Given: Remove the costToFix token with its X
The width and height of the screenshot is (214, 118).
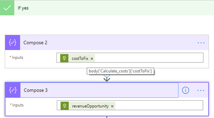Looking at the screenshot, I should tap(92, 59).
